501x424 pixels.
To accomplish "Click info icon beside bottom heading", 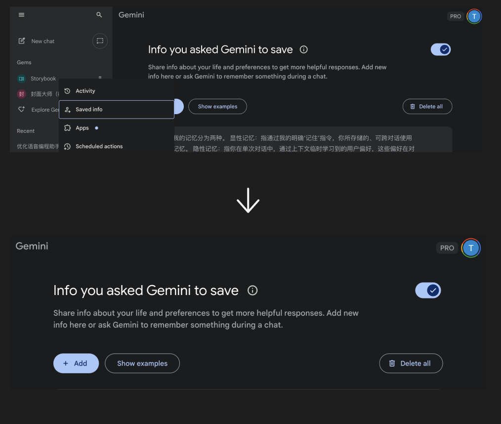I will [x=252, y=291].
